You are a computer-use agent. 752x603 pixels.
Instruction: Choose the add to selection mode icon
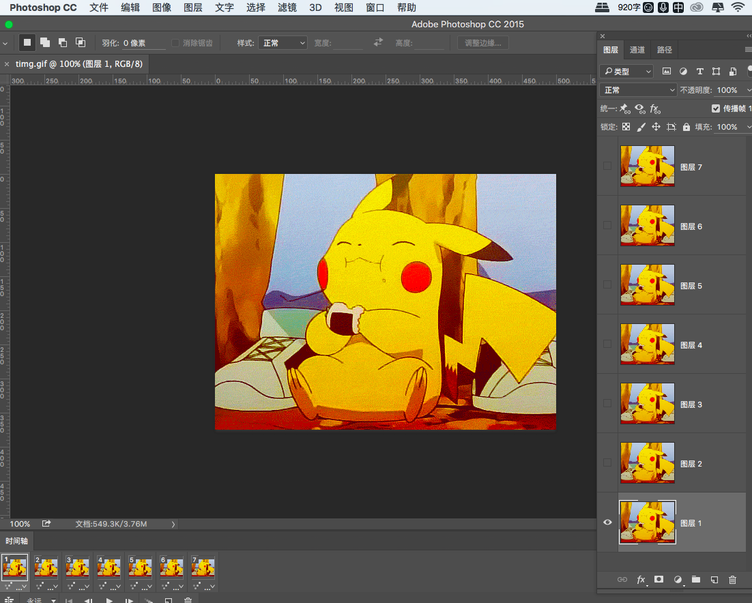[x=45, y=42]
